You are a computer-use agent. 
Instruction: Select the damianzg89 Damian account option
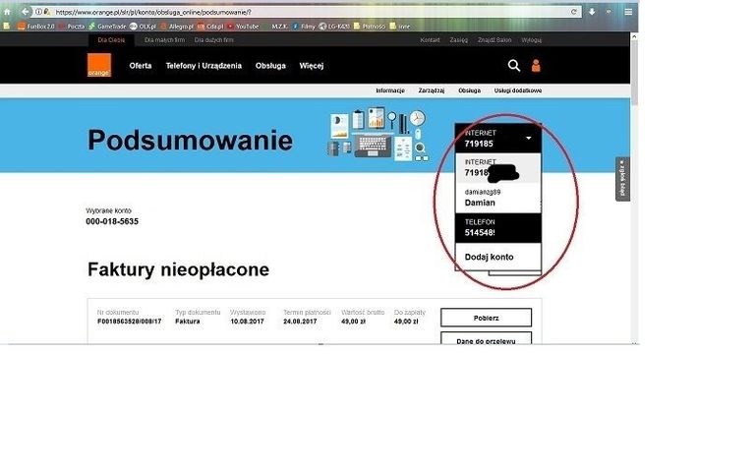(498, 198)
